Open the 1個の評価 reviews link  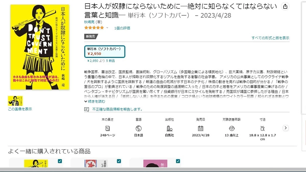[x=122, y=28]
